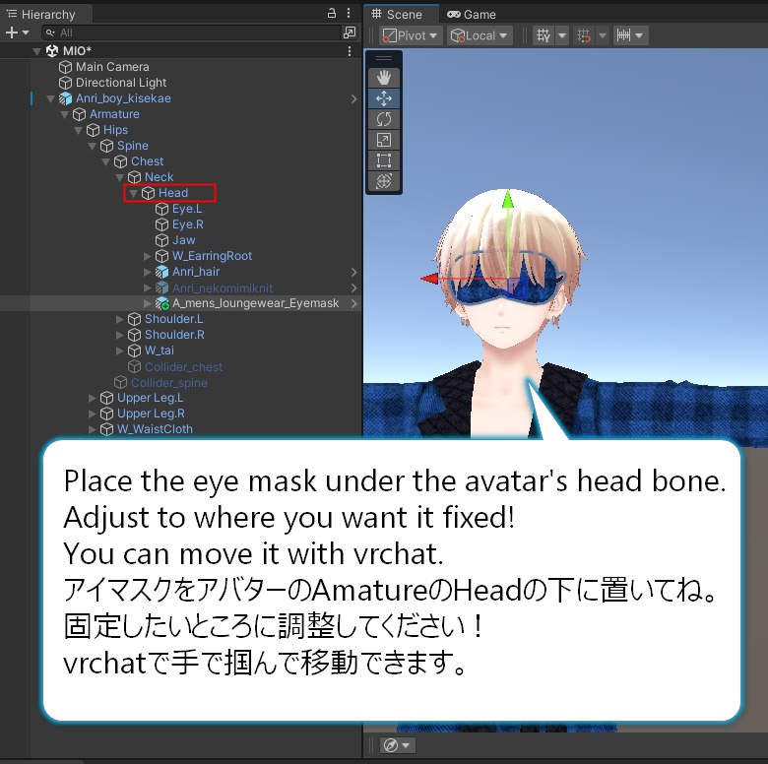Screen dimensions: 768x764
Task: Open Anri_boy_kisekae prefab arrow
Action: [x=353, y=98]
